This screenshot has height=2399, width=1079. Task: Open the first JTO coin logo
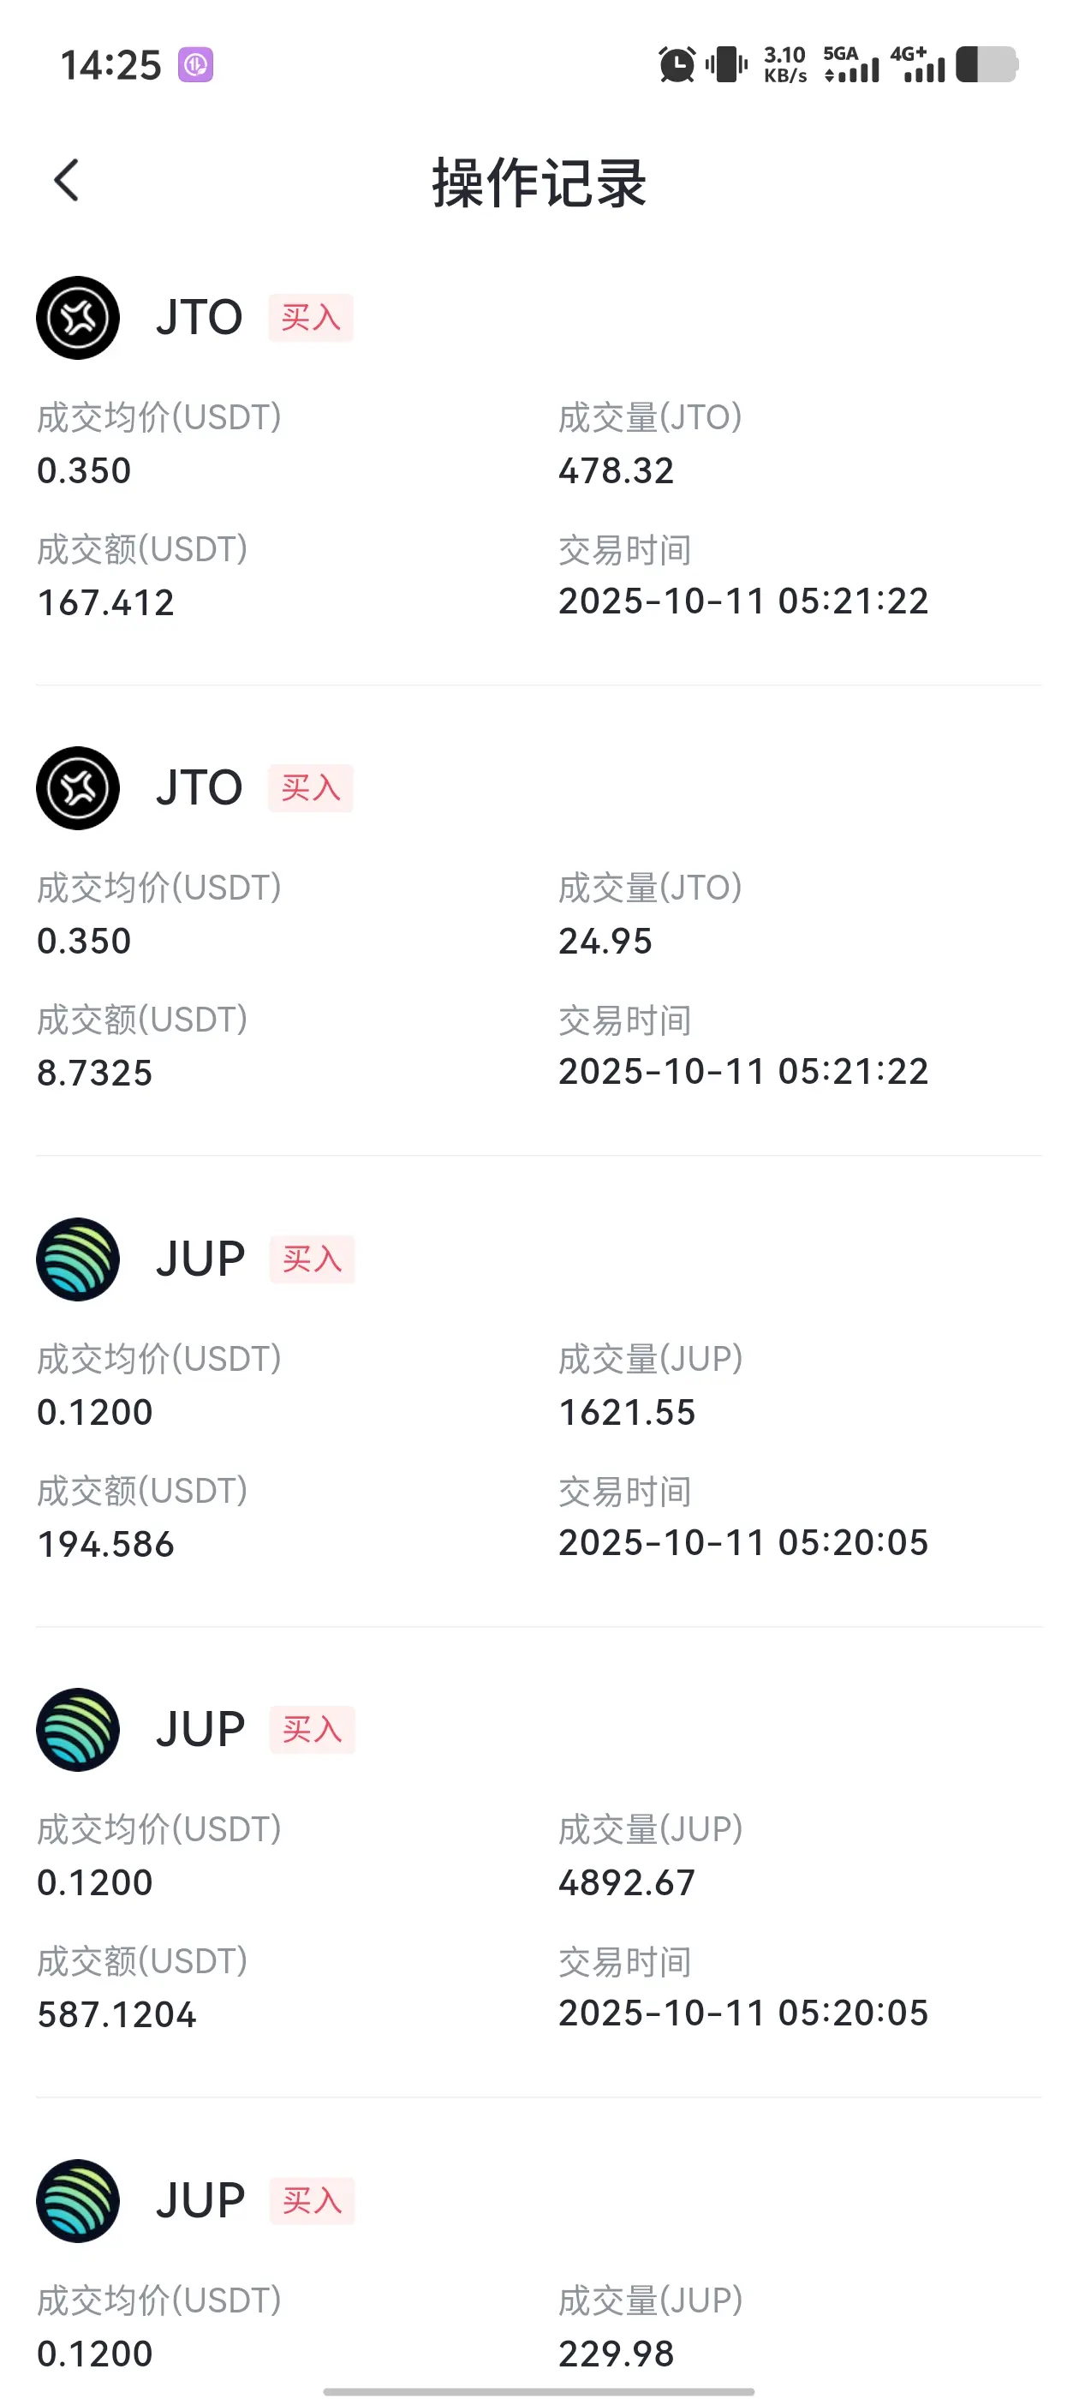(78, 318)
